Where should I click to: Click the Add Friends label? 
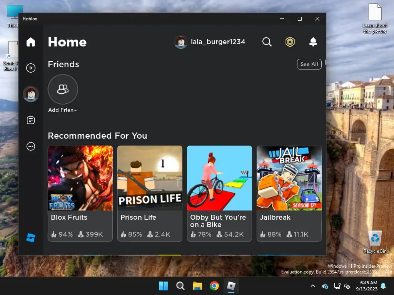coord(63,110)
